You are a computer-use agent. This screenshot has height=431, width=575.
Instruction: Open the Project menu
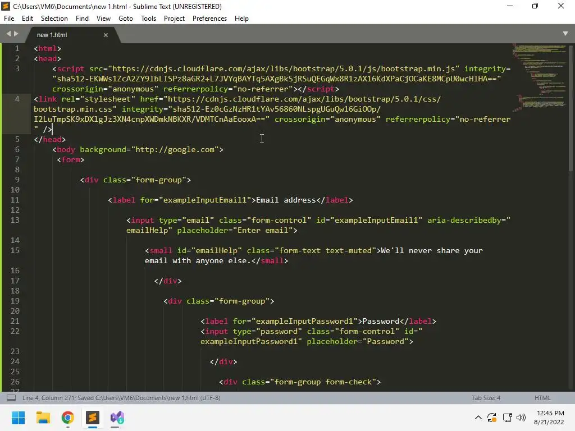174,19
